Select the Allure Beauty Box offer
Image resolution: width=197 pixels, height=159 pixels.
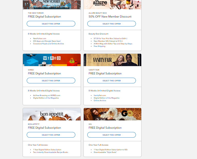click(x=111, y=24)
